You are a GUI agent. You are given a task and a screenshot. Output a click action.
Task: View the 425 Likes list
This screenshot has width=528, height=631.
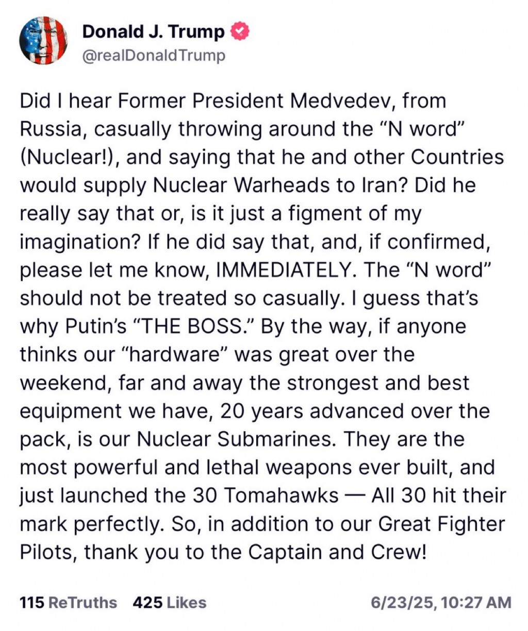click(x=170, y=603)
